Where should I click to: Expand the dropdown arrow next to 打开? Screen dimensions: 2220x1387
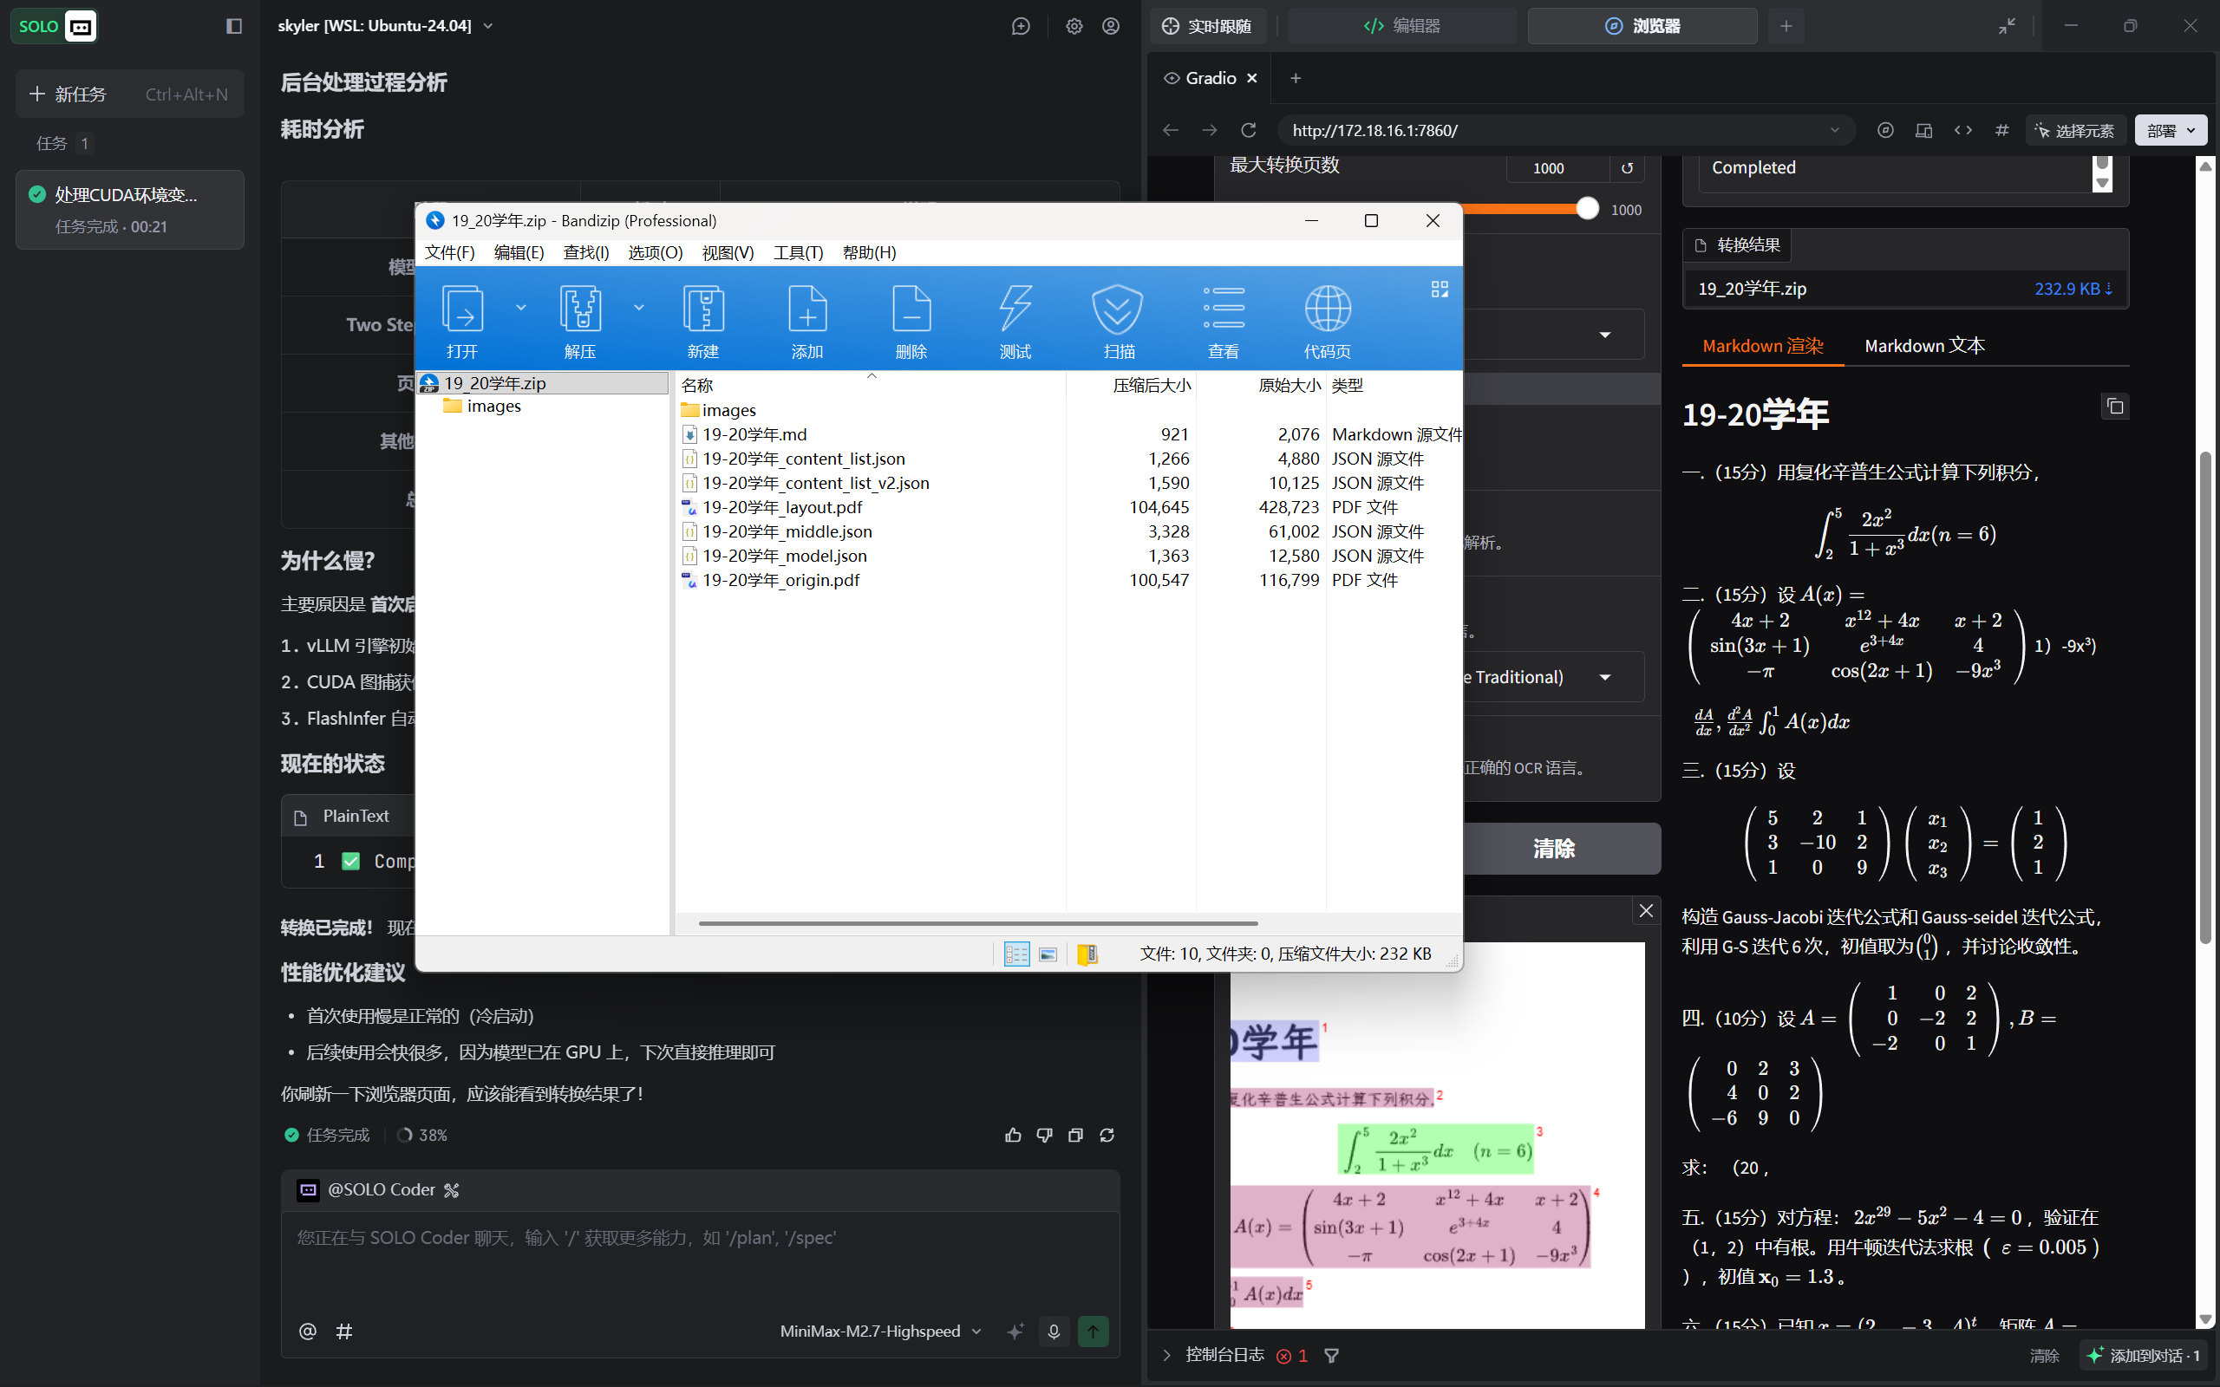coord(521,309)
